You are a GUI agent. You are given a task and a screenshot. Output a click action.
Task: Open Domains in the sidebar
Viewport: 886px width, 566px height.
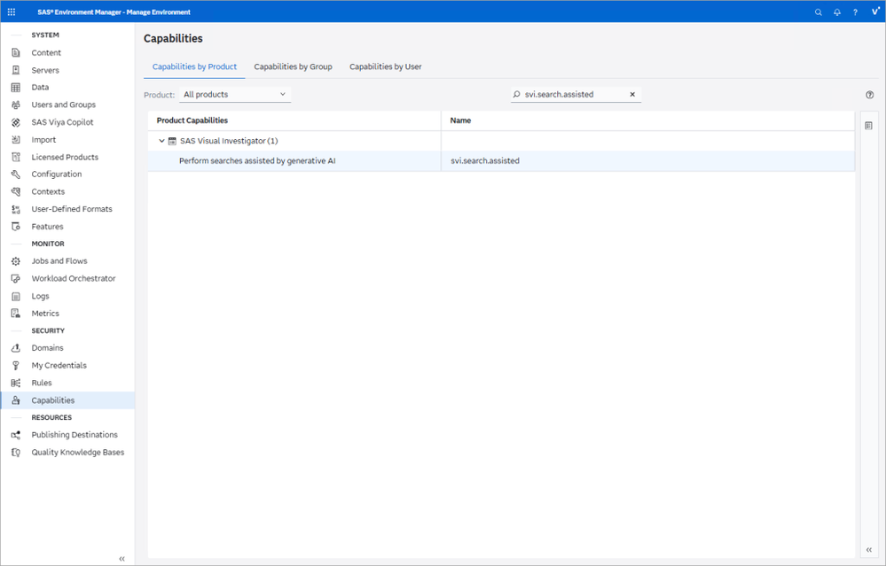(48, 348)
